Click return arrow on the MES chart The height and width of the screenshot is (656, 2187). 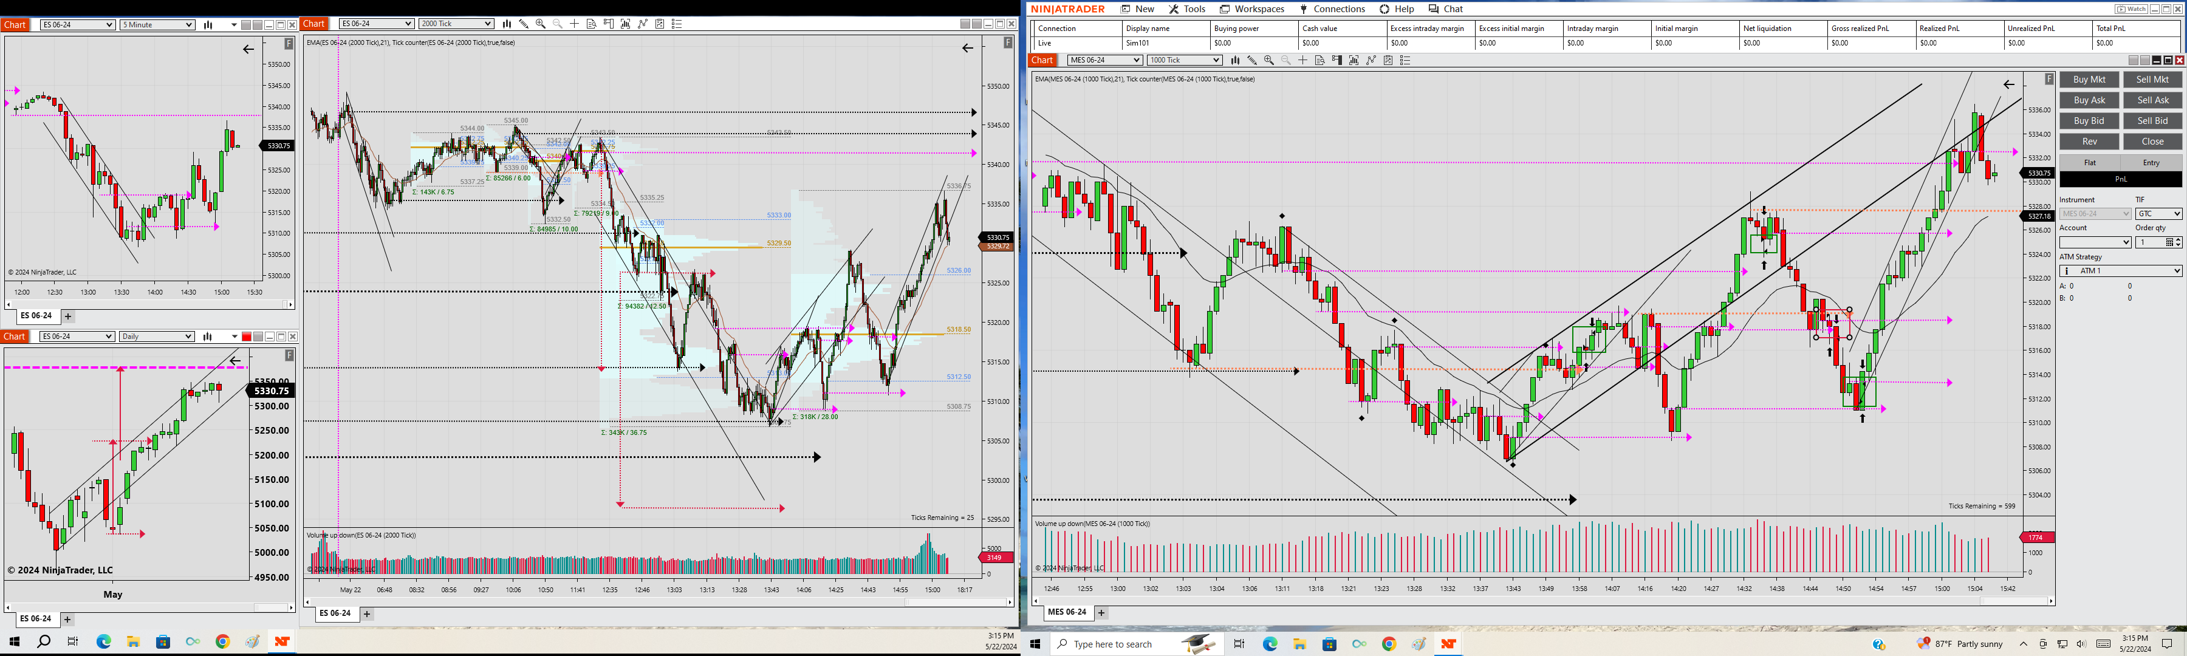coord(2009,84)
